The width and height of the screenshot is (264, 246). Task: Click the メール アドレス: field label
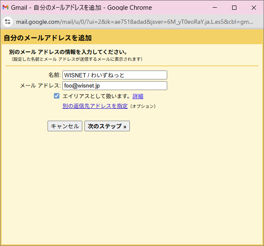click(40, 86)
